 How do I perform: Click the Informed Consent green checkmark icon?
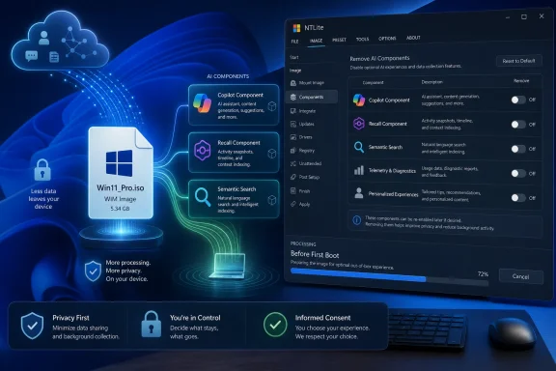tap(275, 325)
